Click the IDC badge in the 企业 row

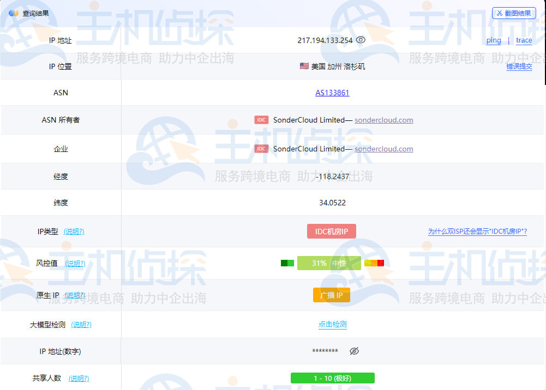(261, 148)
